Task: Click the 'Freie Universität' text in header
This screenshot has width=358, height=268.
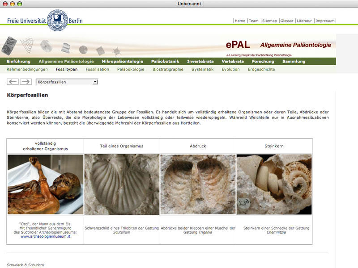Action: tap(26, 21)
